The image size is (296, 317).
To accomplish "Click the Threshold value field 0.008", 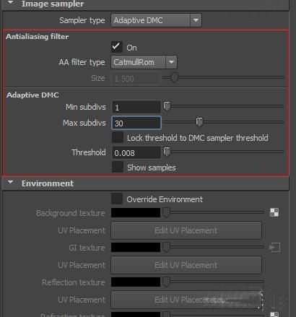I will [x=136, y=152].
